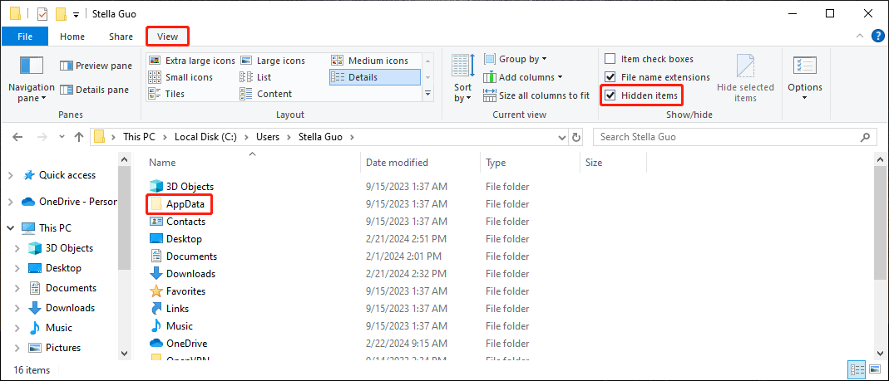The width and height of the screenshot is (889, 381).
Task: Switch to details view in status bar
Action: (857, 370)
